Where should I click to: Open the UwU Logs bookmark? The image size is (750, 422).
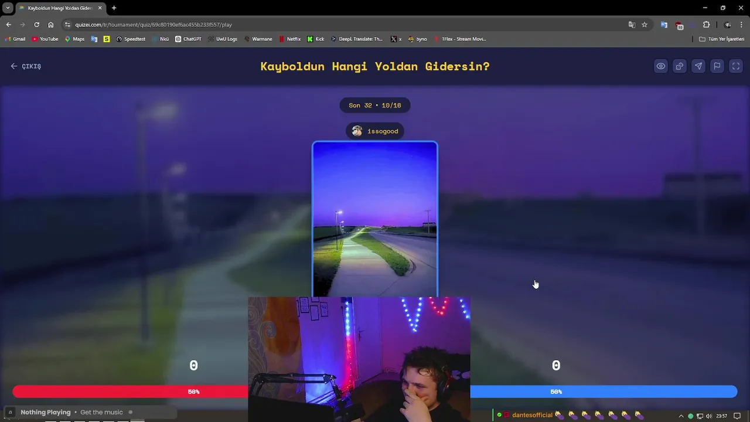pos(223,39)
